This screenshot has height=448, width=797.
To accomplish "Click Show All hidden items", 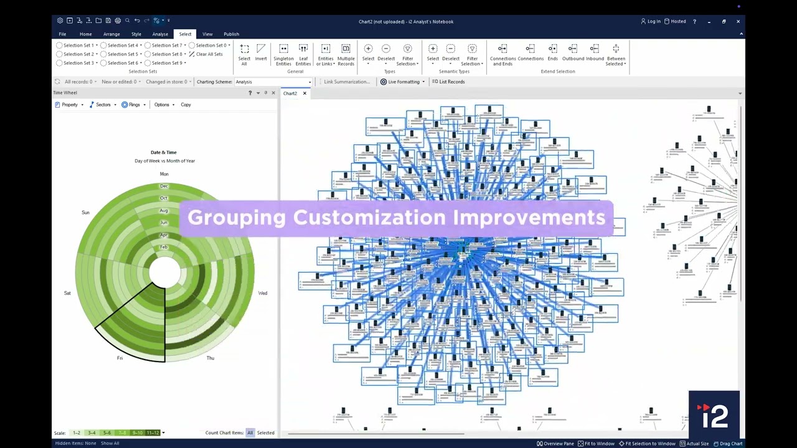I will [x=110, y=443].
